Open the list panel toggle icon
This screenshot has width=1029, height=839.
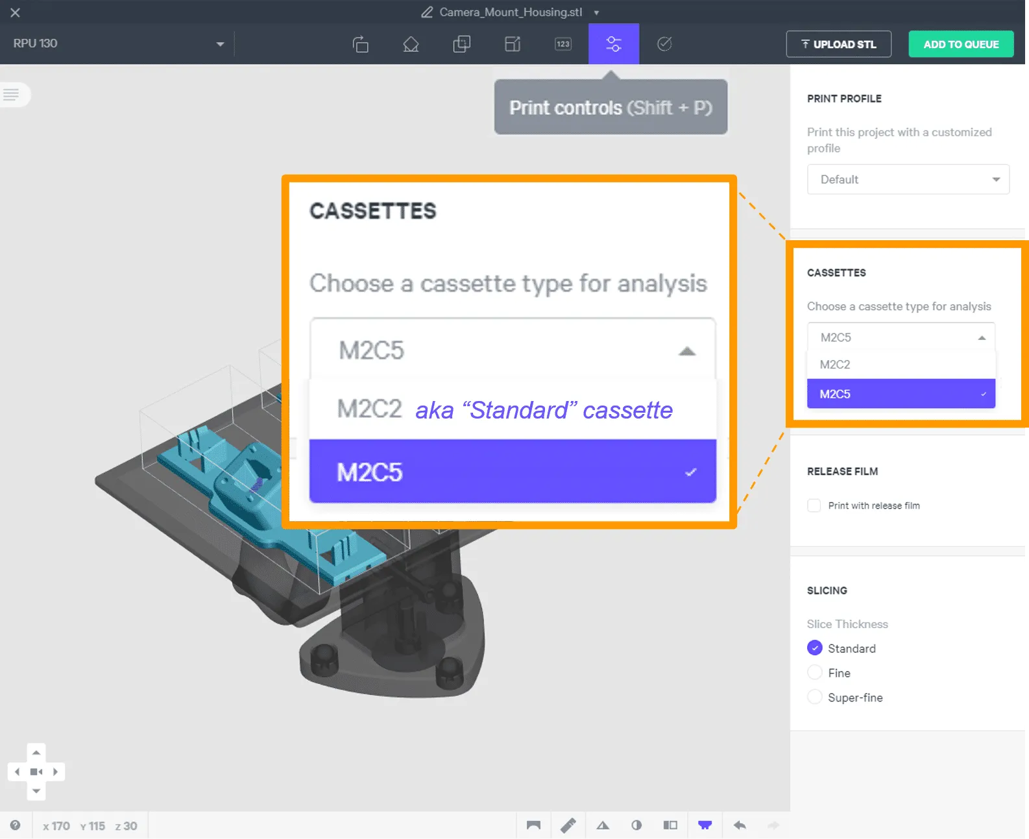11,95
